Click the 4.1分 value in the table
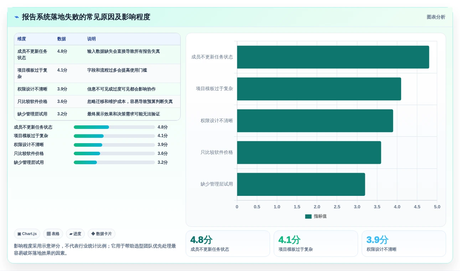Screen dimensions: 460x271 coord(62,70)
